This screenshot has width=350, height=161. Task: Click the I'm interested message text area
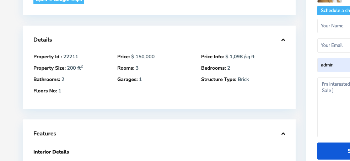334,107
